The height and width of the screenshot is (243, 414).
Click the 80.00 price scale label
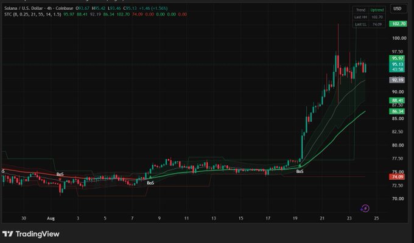coord(398,145)
